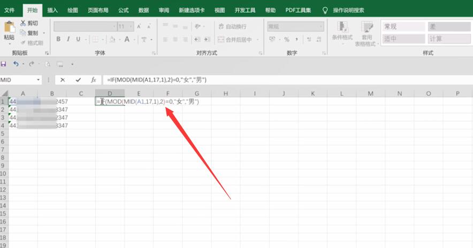This screenshot has height=248, width=473.
Task: Click the Undo arrow icon
Action: pyautogui.click(x=16, y=64)
